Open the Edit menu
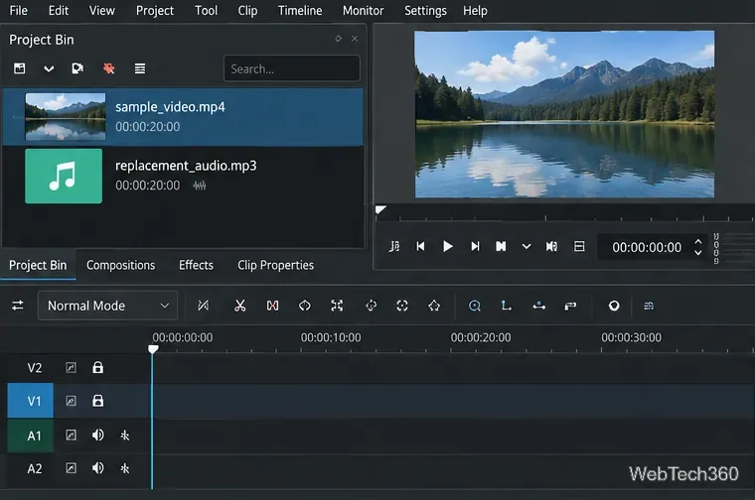Viewport: 755px width, 500px height. tap(59, 11)
